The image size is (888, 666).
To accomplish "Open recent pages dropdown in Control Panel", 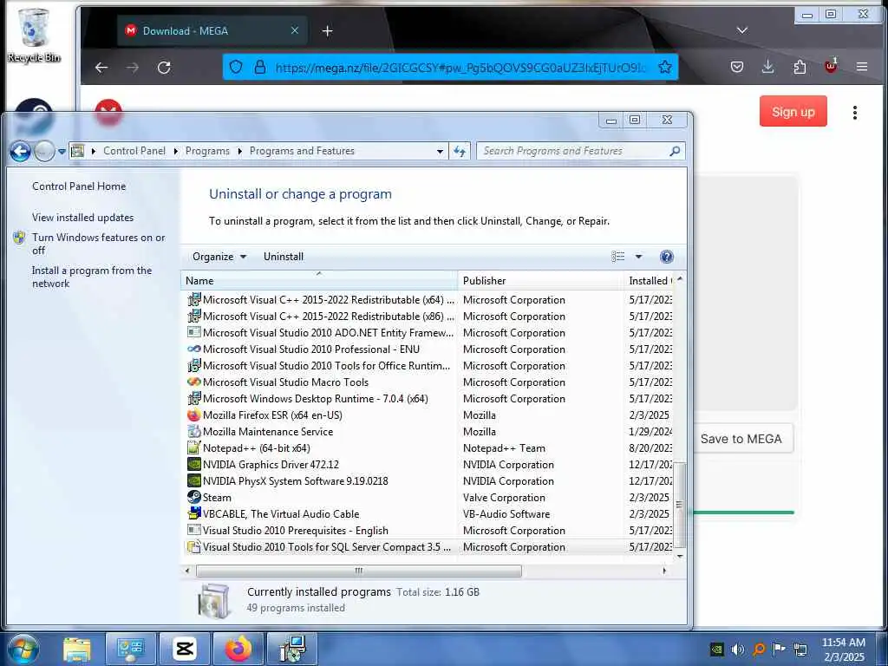I will [x=62, y=152].
